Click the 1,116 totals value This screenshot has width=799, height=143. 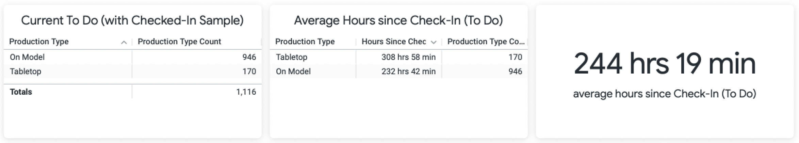(x=246, y=92)
